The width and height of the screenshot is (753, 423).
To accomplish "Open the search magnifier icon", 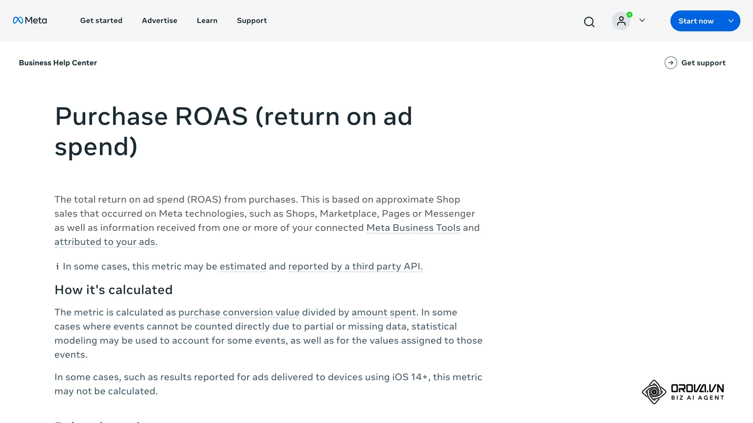I will point(589,22).
